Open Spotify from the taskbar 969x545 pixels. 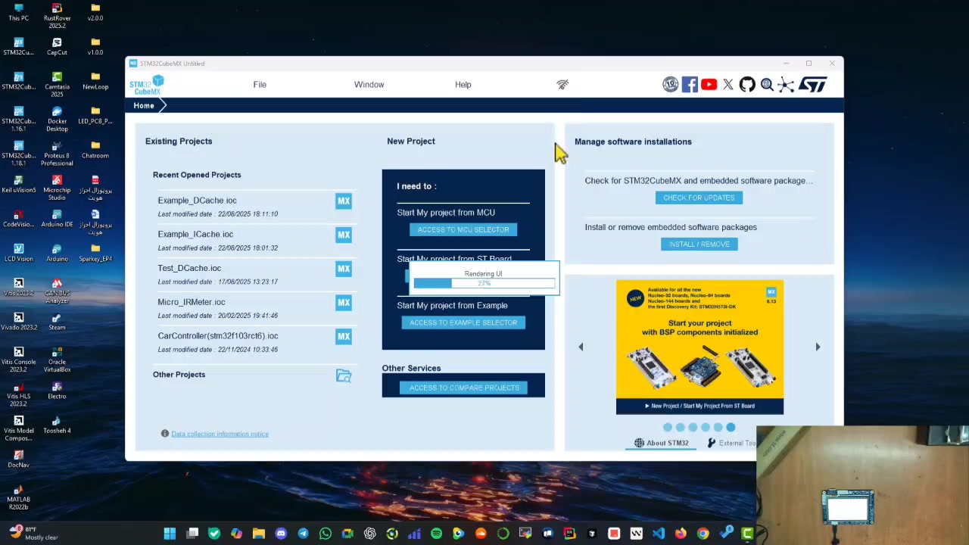tap(436, 534)
